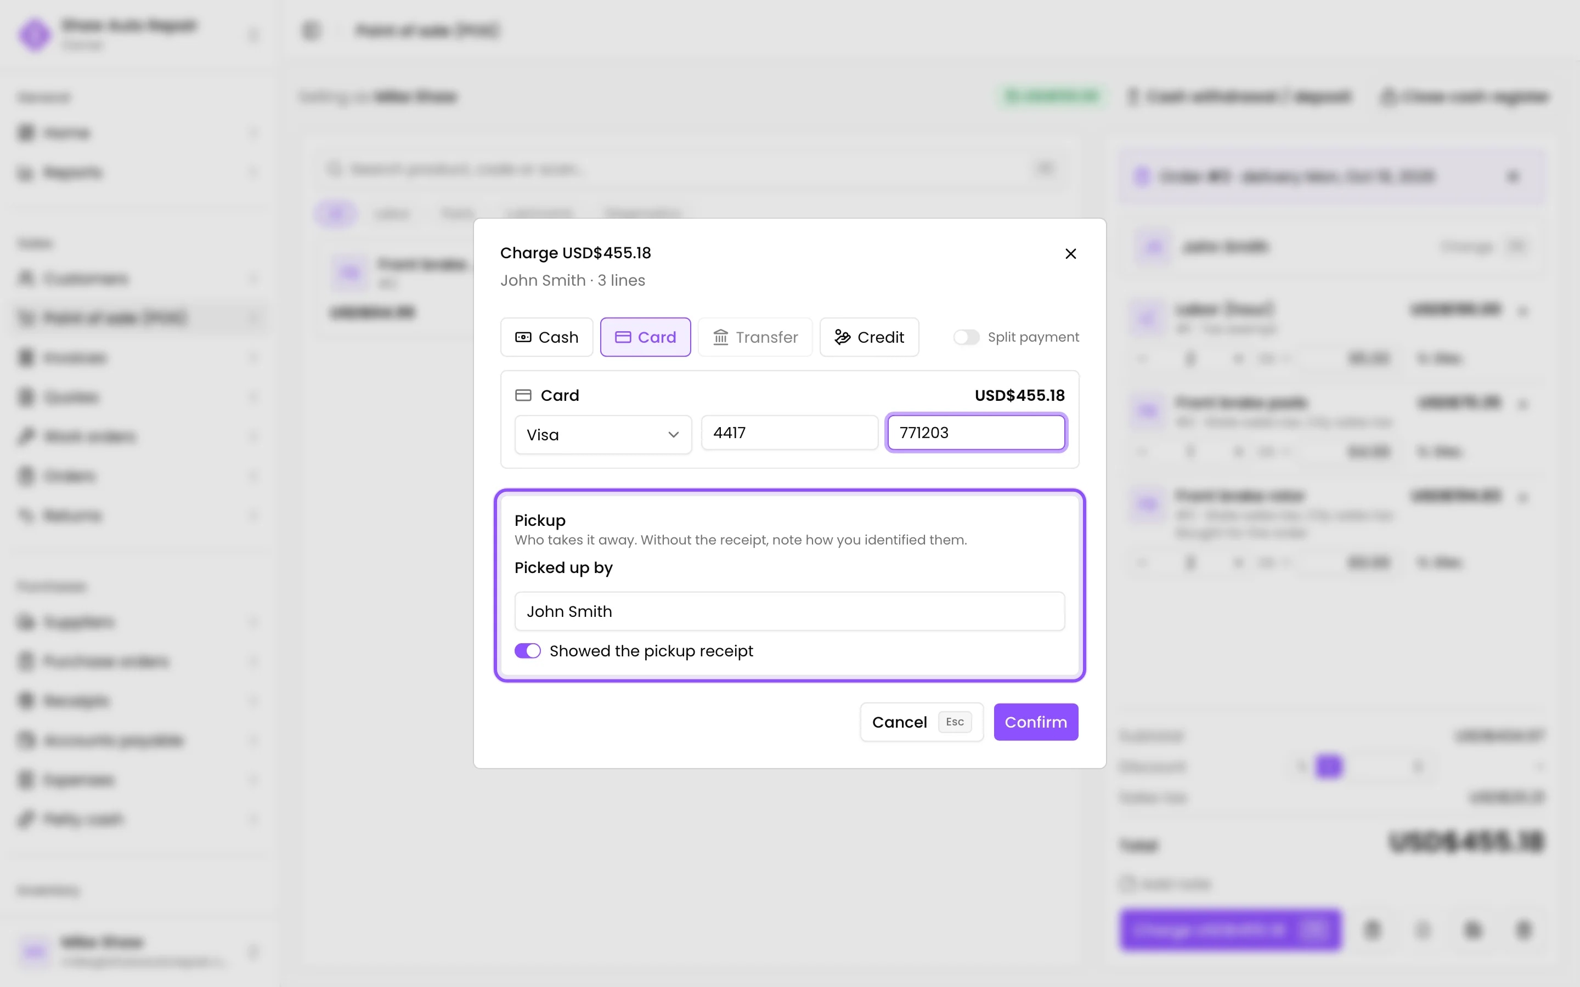Click the 'Charge USD$455.18' dialog title
This screenshot has width=1580, height=987.
click(x=575, y=253)
